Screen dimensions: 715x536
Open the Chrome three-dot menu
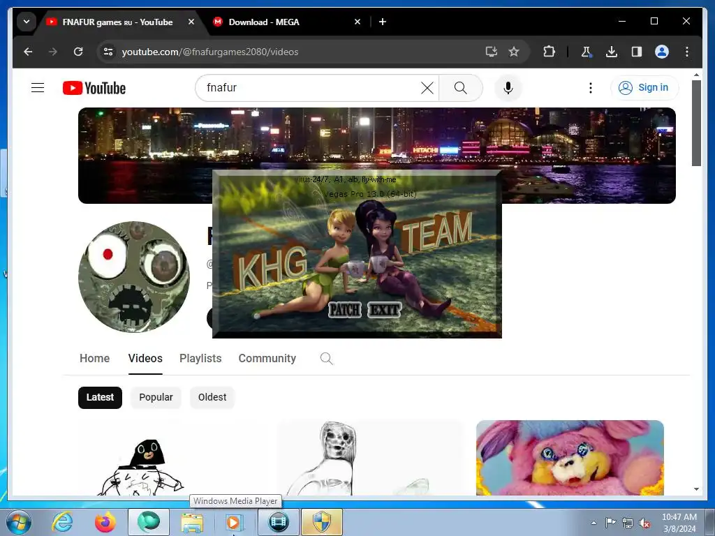(x=687, y=52)
